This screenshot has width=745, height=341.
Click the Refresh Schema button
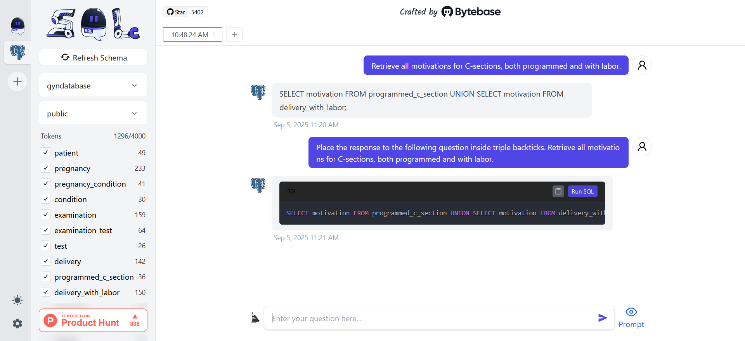click(93, 57)
